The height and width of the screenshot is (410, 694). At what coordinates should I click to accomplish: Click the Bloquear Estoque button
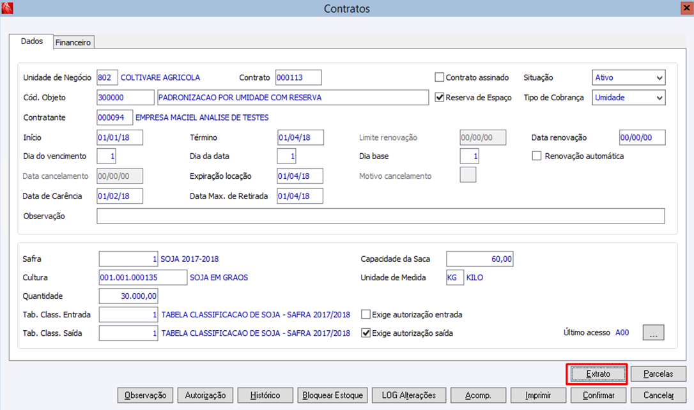tap(332, 395)
